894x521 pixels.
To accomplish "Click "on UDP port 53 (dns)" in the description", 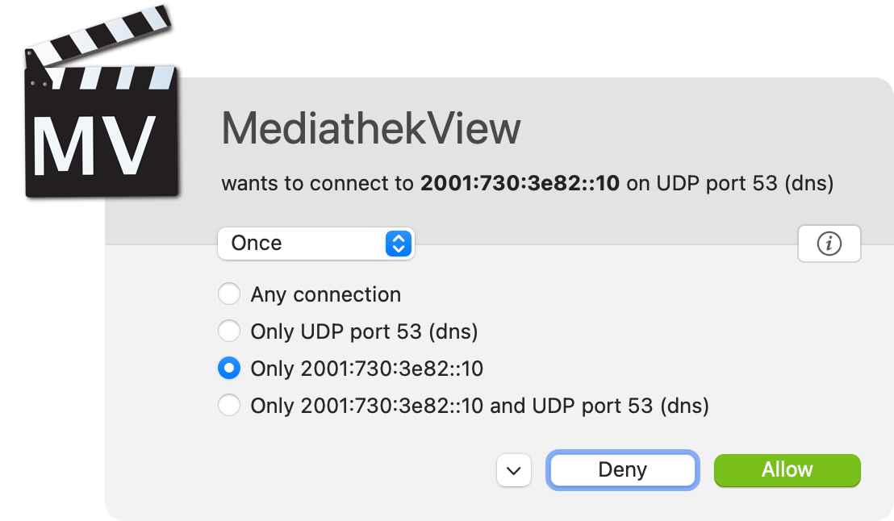I will click(x=729, y=184).
